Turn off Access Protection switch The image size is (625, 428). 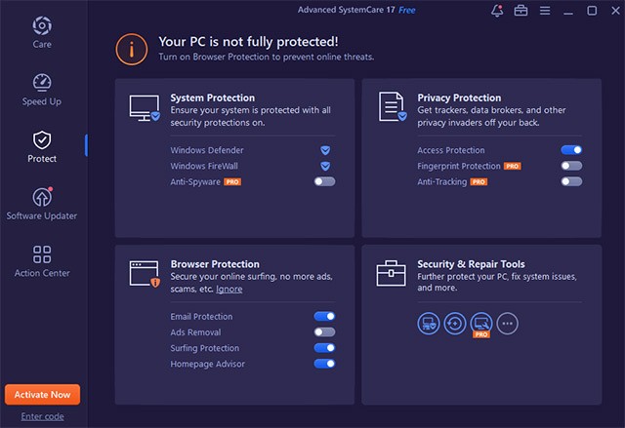tap(571, 151)
